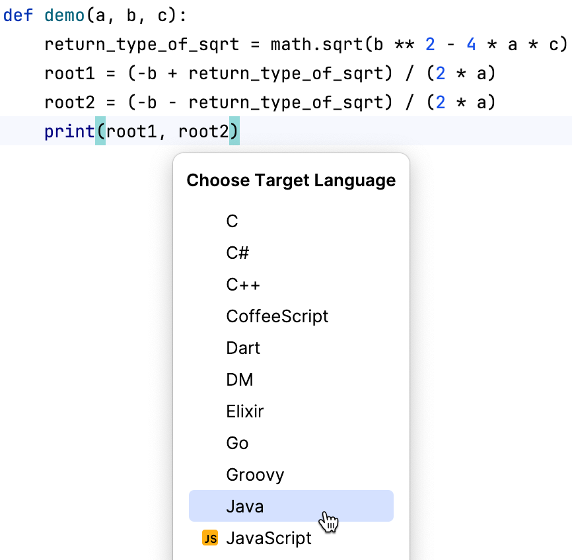
Task: Select C from the language list
Action: pyautogui.click(x=232, y=221)
